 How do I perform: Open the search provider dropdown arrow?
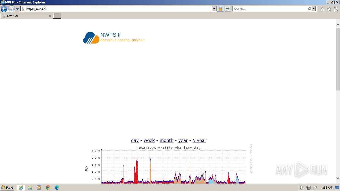point(314,9)
